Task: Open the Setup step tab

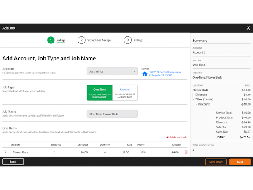Action: 61,40
